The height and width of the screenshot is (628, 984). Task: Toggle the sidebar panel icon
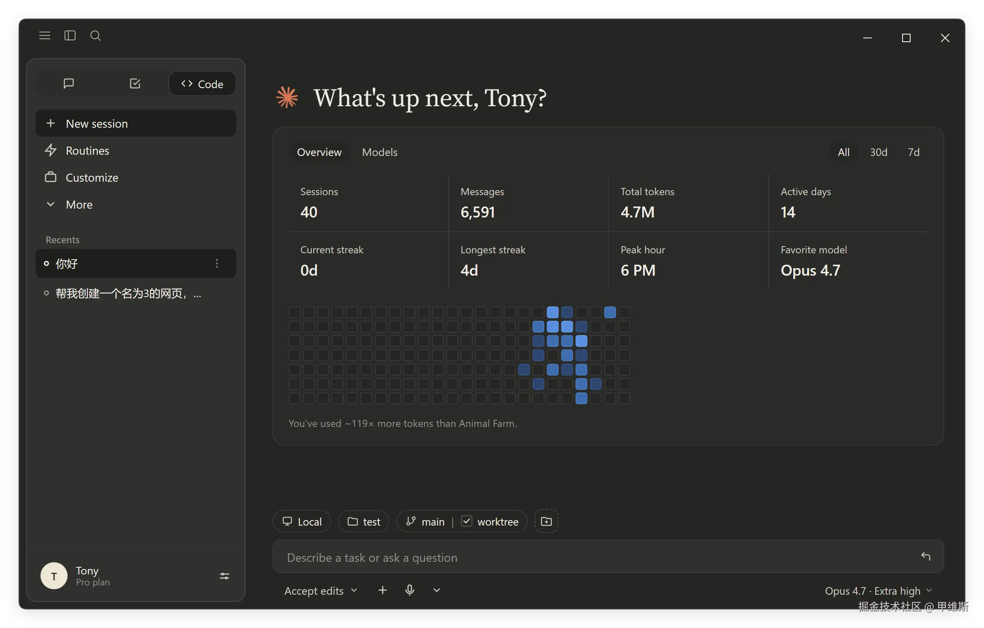(x=70, y=36)
